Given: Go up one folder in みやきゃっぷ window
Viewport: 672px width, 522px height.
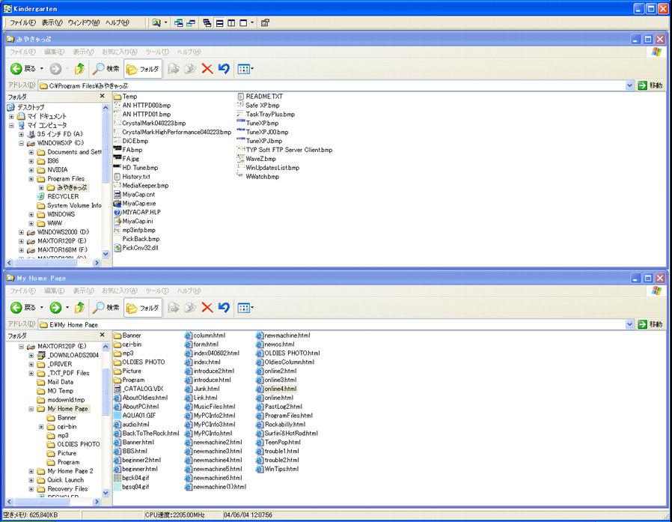Looking at the screenshot, I should tap(79, 69).
